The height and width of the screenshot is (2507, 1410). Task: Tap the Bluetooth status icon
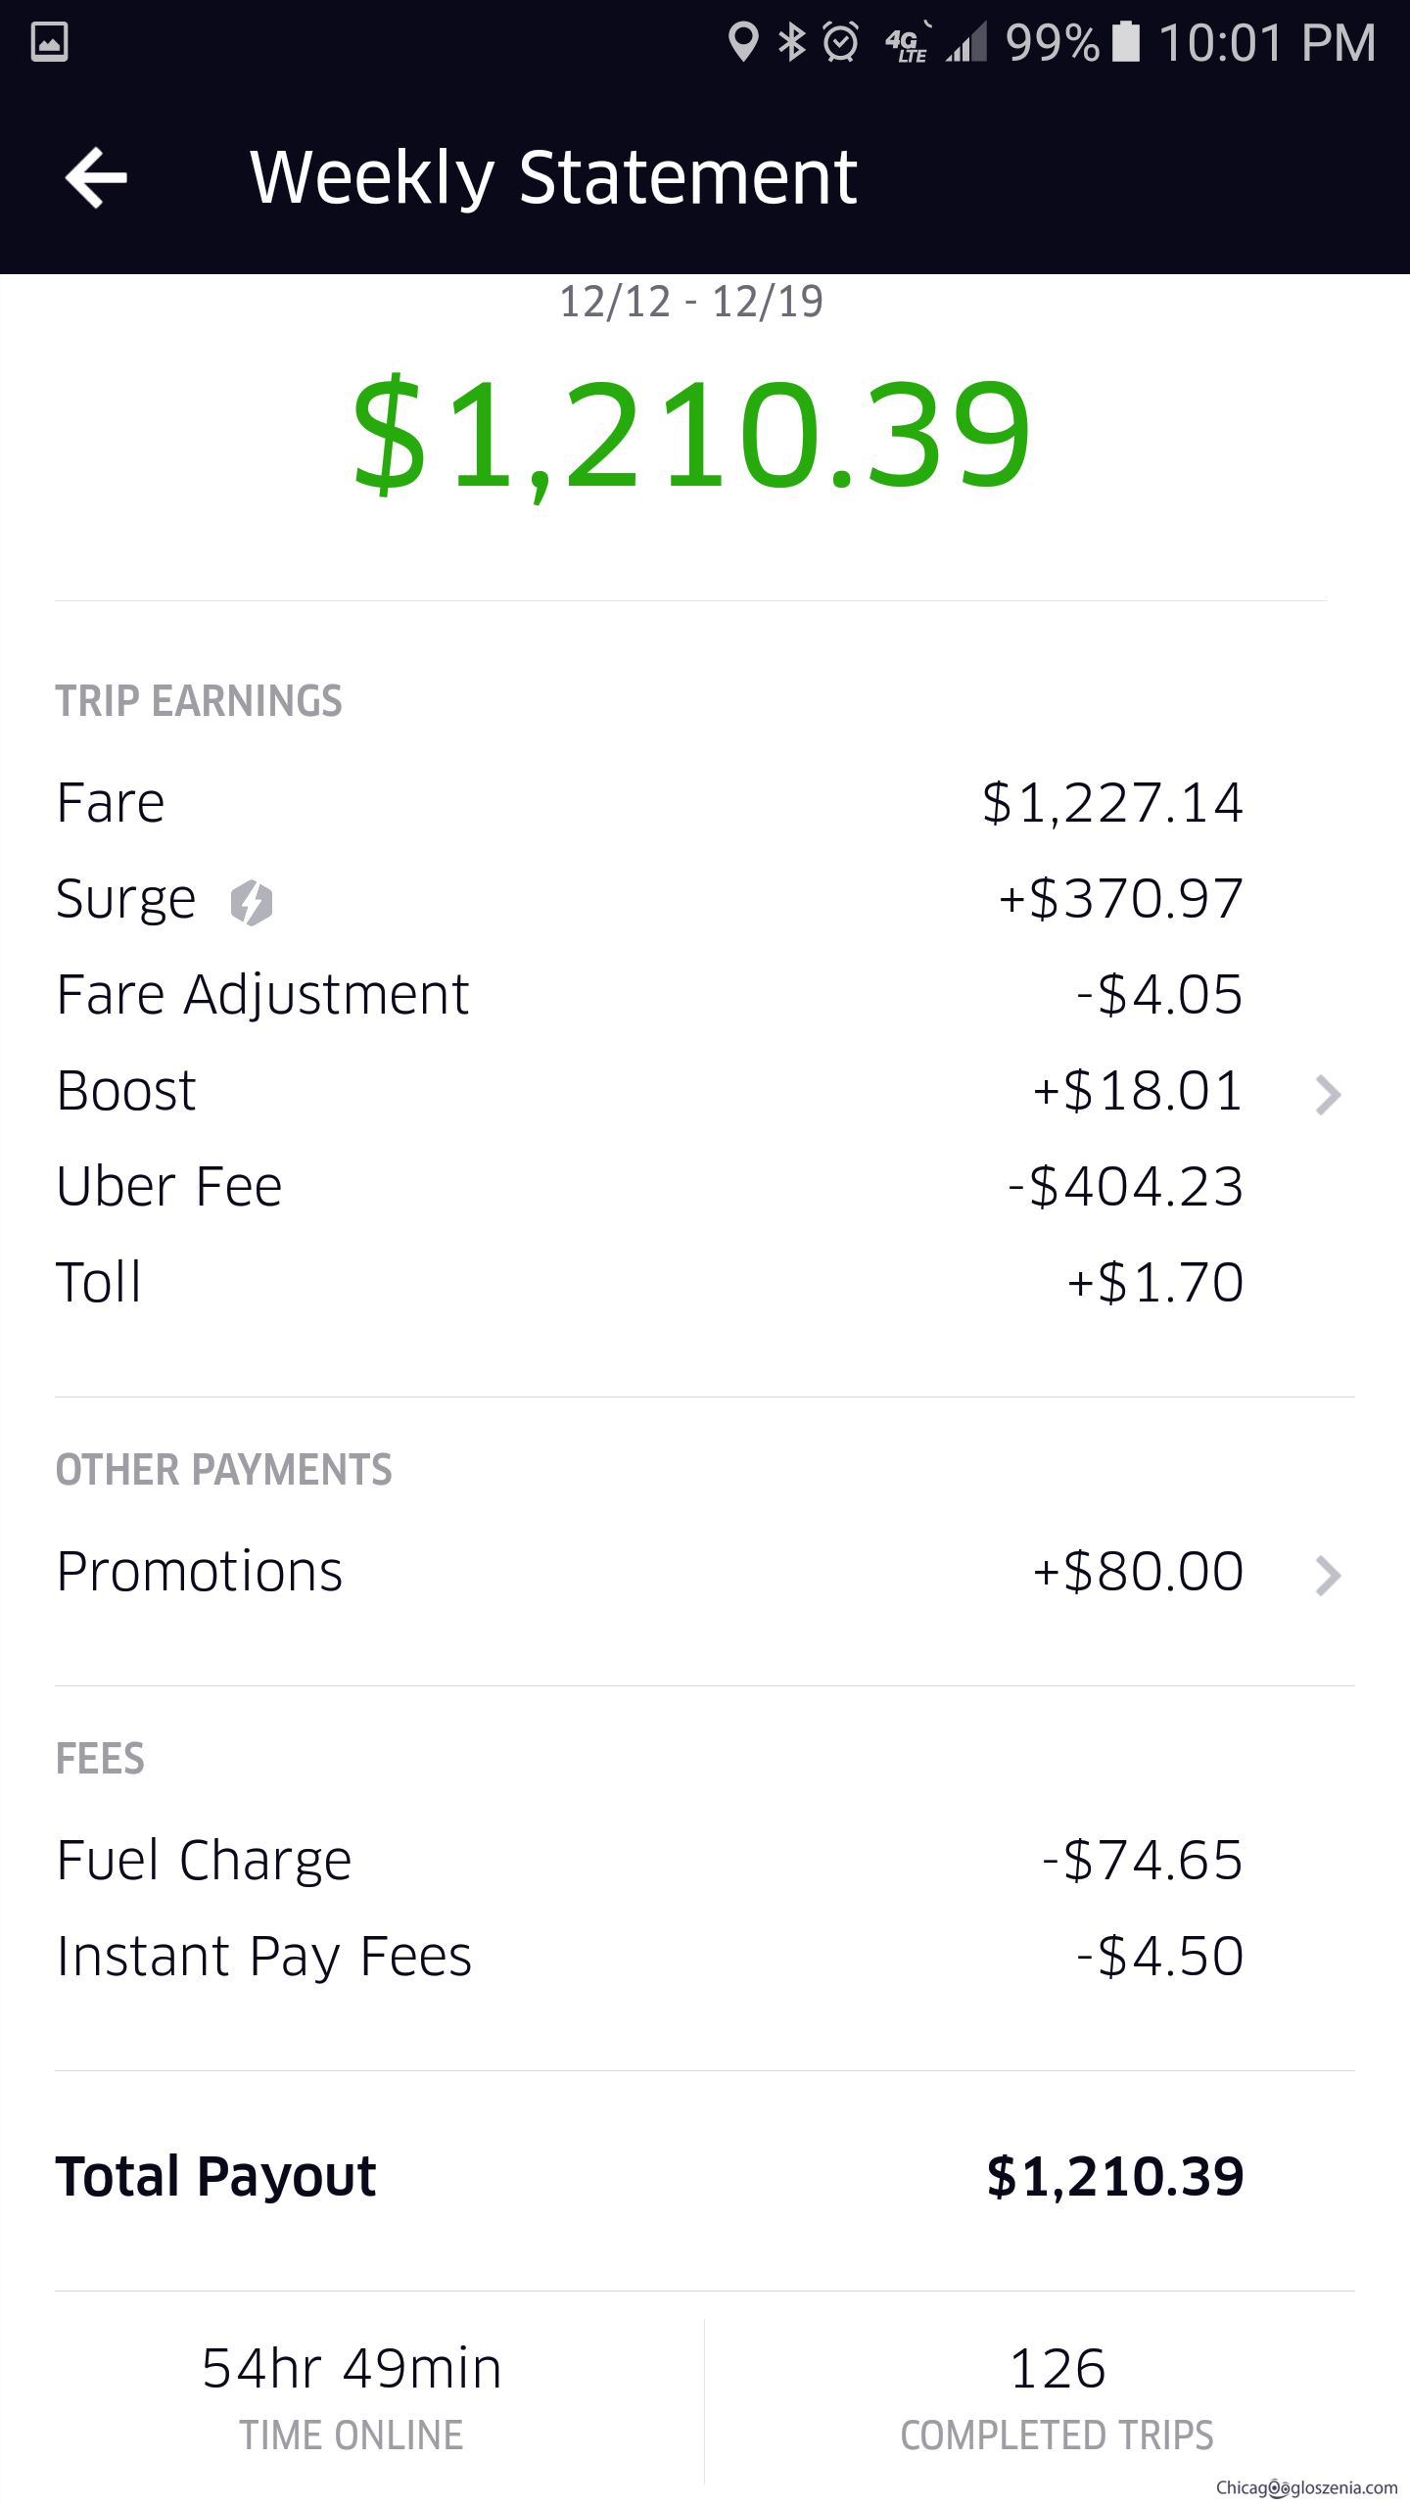pyautogui.click(x=791, y=42)
